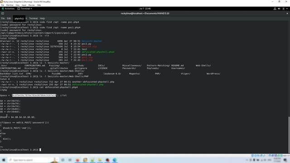The width and height of the screenshot is (290, 163).
Task: Click the terminal vertical scrollbar thumb
Action: point(289,134)
